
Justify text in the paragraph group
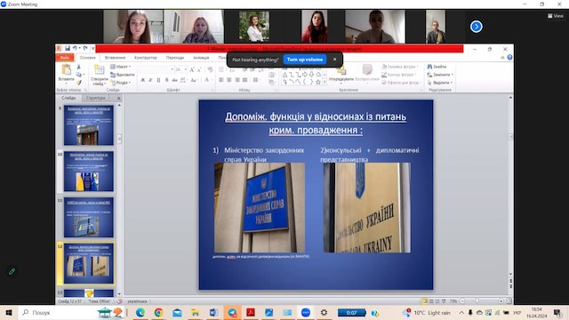tap(245, 80)
